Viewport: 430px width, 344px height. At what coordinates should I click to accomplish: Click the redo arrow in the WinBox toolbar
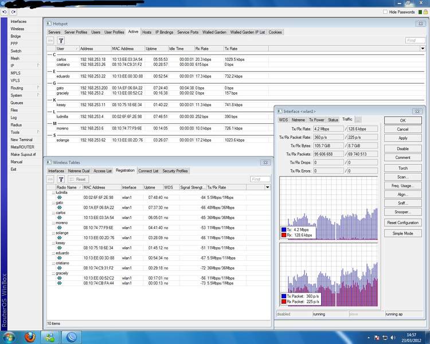coord(13,12)
